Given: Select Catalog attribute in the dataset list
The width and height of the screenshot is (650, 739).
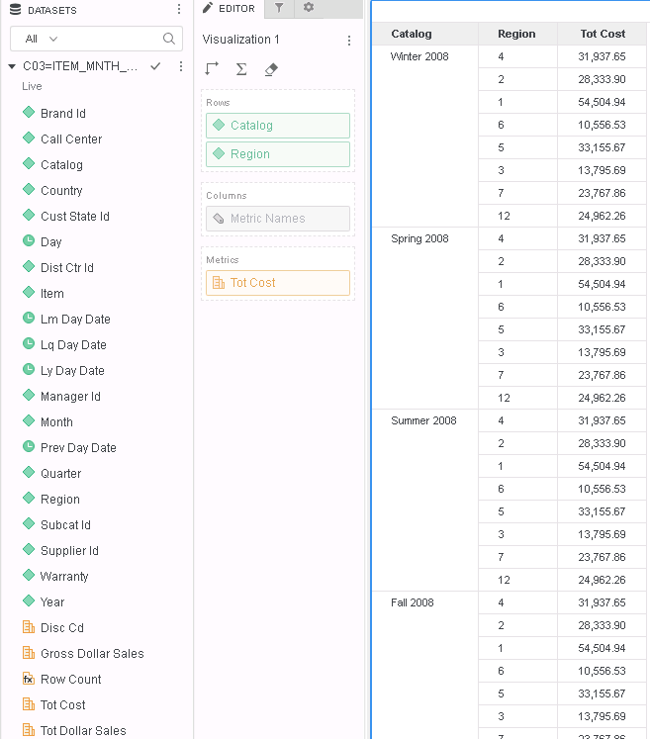Looking at the screenshot, I should (x=61, y=165).
